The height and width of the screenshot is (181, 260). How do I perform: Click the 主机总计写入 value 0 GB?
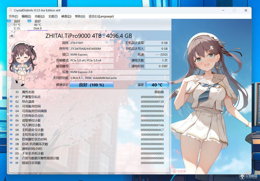pos(157,49)
